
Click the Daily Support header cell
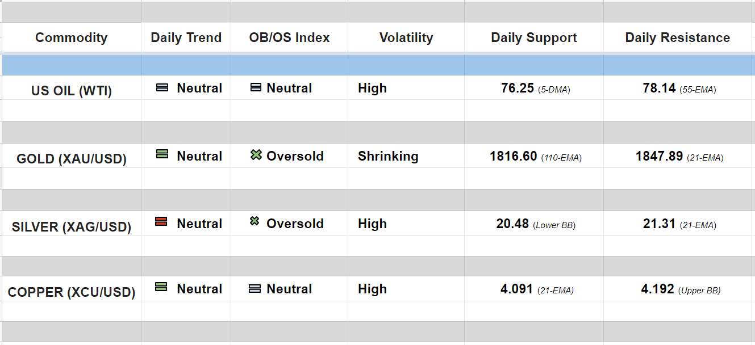coord(533,37)
